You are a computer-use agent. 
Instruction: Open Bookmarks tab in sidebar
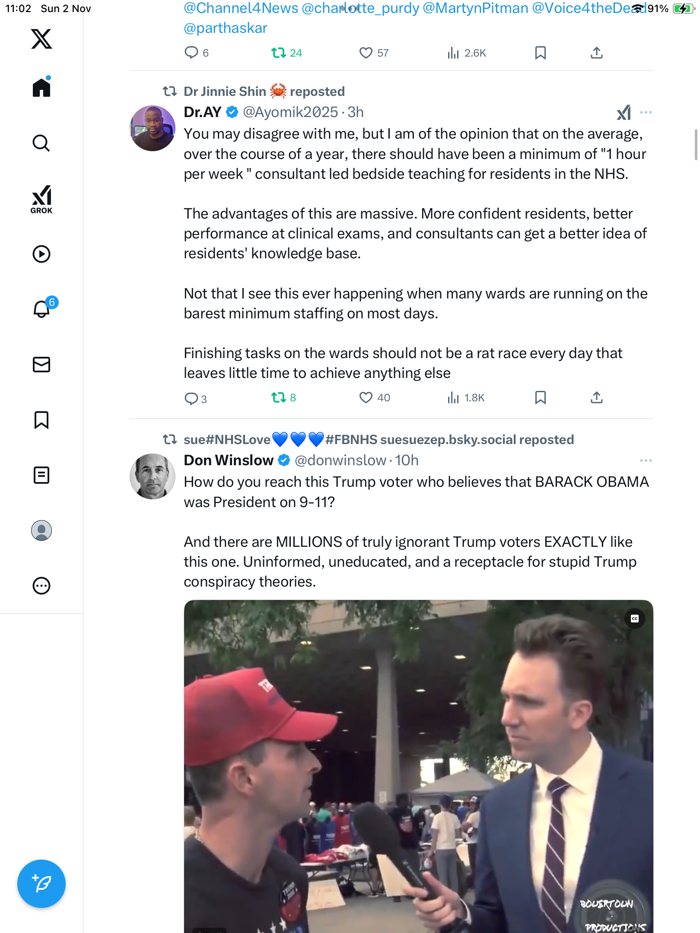pos(41,420)
